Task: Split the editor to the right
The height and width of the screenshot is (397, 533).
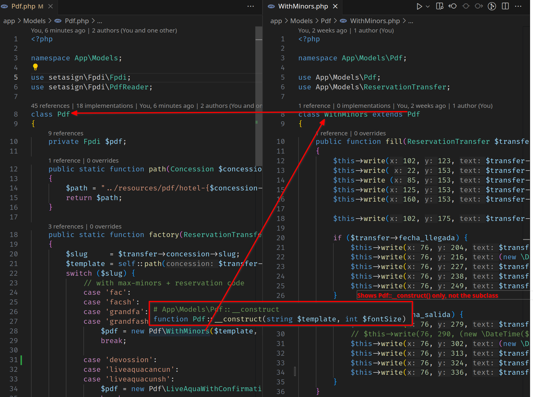Action: [x=505, y=6]
